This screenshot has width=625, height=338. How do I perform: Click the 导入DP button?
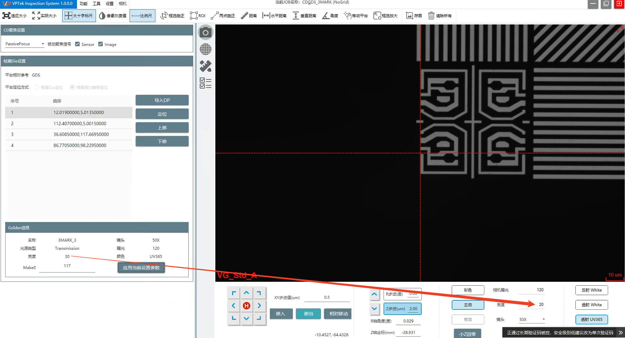pyautogui.click(x=162, y=100)
